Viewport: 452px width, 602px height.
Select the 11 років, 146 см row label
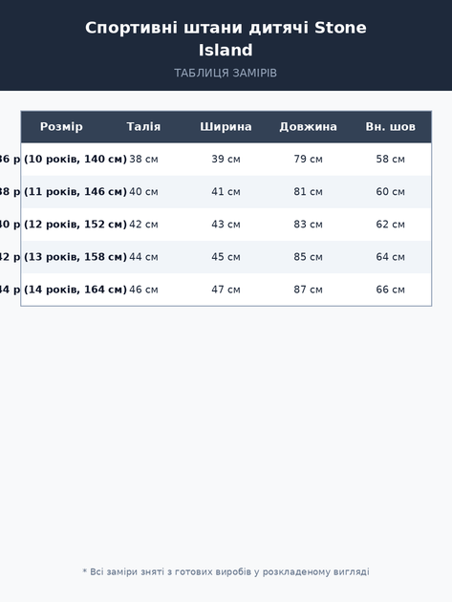pyautogui.click(x=61, y=191)
